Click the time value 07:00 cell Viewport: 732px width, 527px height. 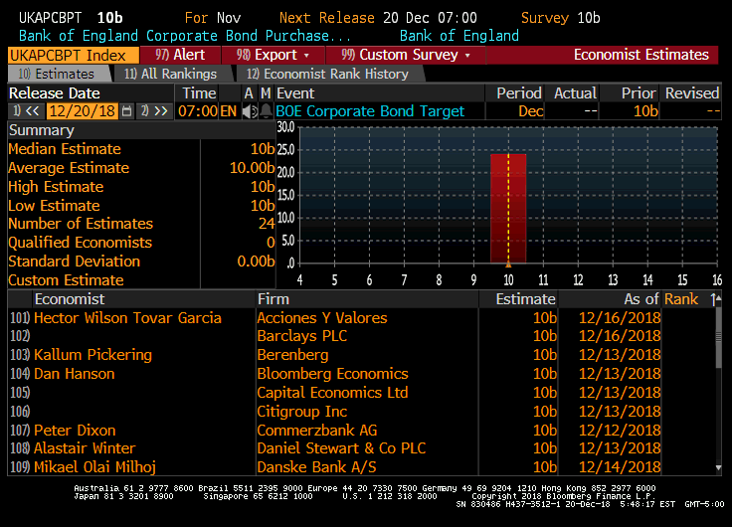(x=198, y=111)
